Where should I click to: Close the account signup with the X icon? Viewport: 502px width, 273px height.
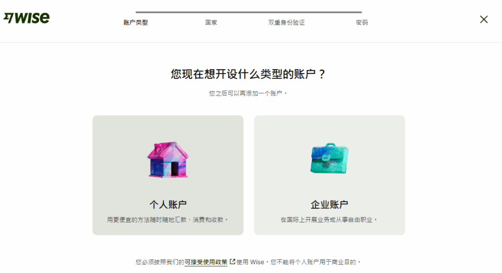pos(484,20)
